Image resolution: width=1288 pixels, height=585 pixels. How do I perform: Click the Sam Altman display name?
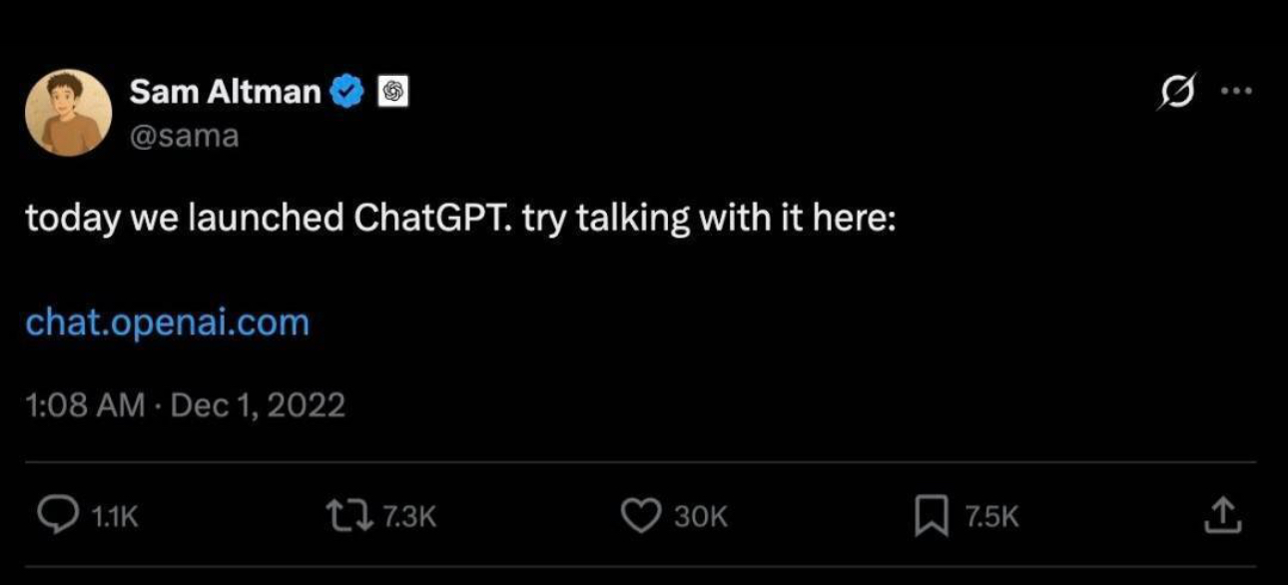click(226, 92)
